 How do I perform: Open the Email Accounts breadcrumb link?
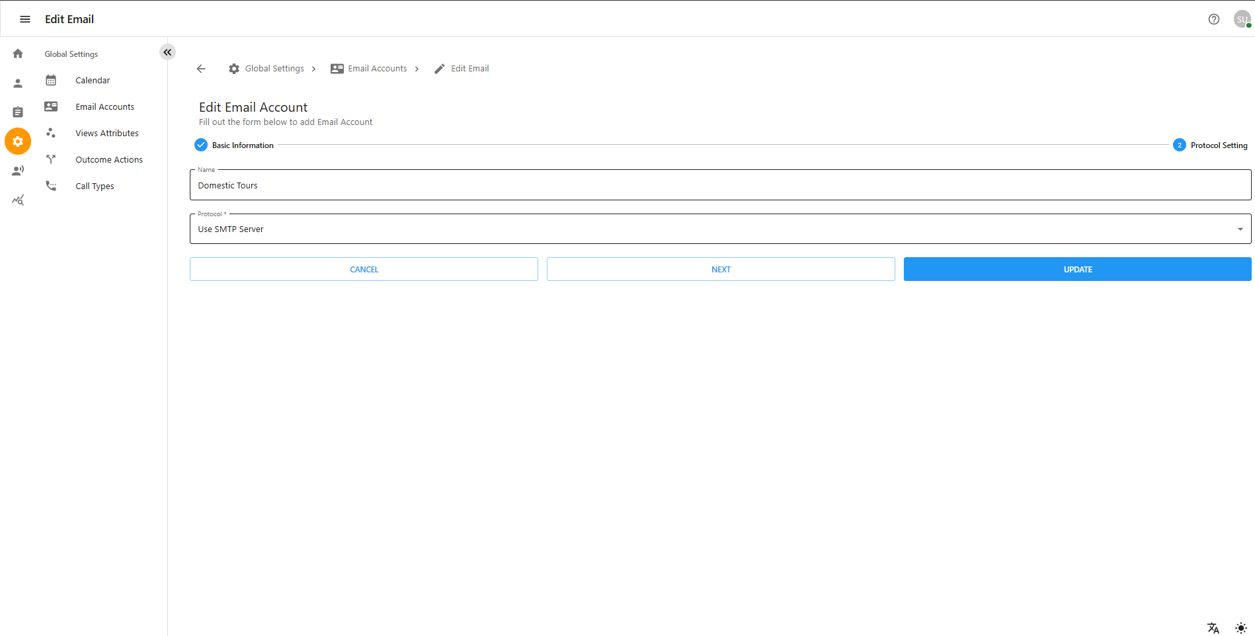[378, 68]
